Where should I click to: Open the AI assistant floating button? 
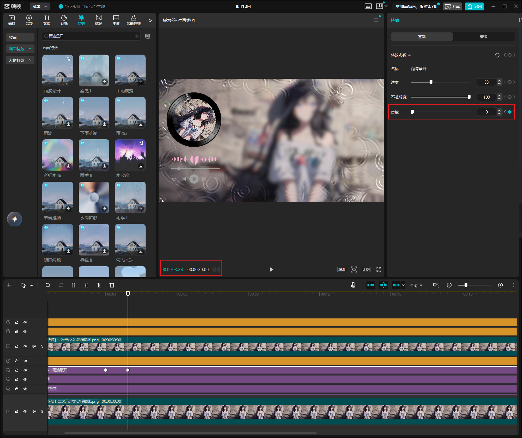(x=14, y=219)
